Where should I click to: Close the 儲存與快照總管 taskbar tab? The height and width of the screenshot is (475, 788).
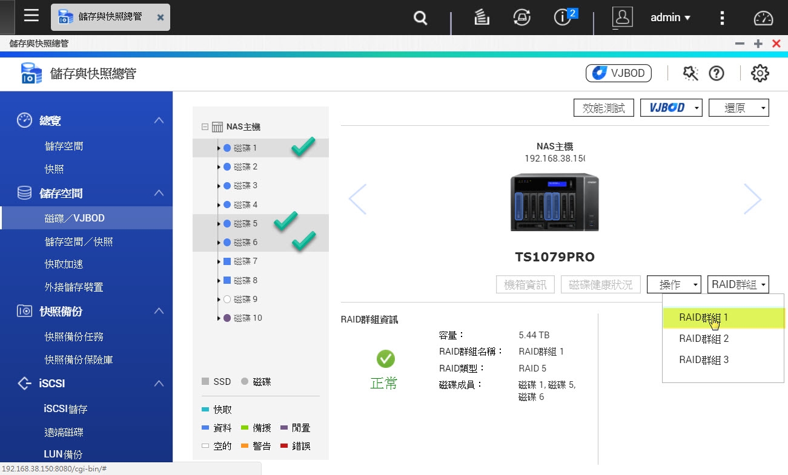(161, 18)
